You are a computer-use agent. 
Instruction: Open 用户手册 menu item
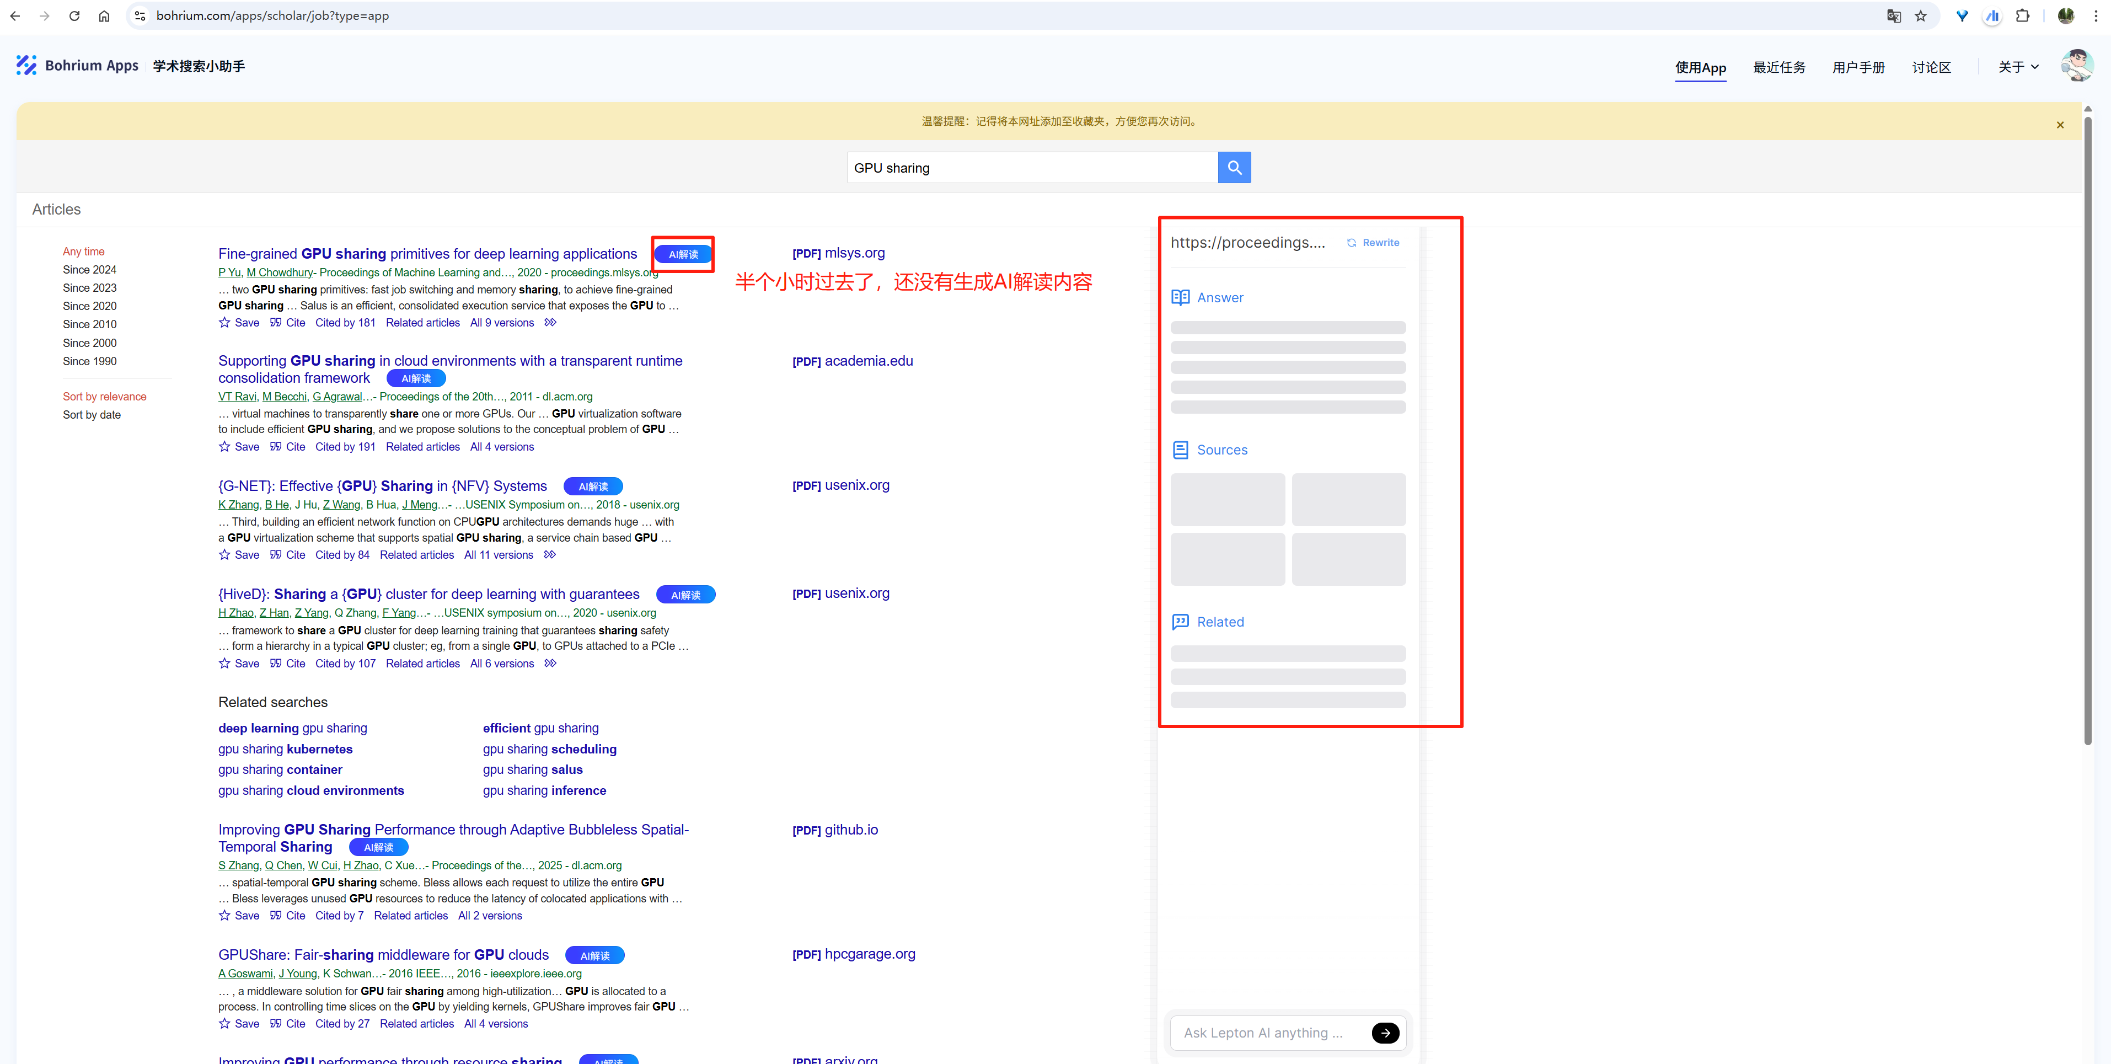1858,67
